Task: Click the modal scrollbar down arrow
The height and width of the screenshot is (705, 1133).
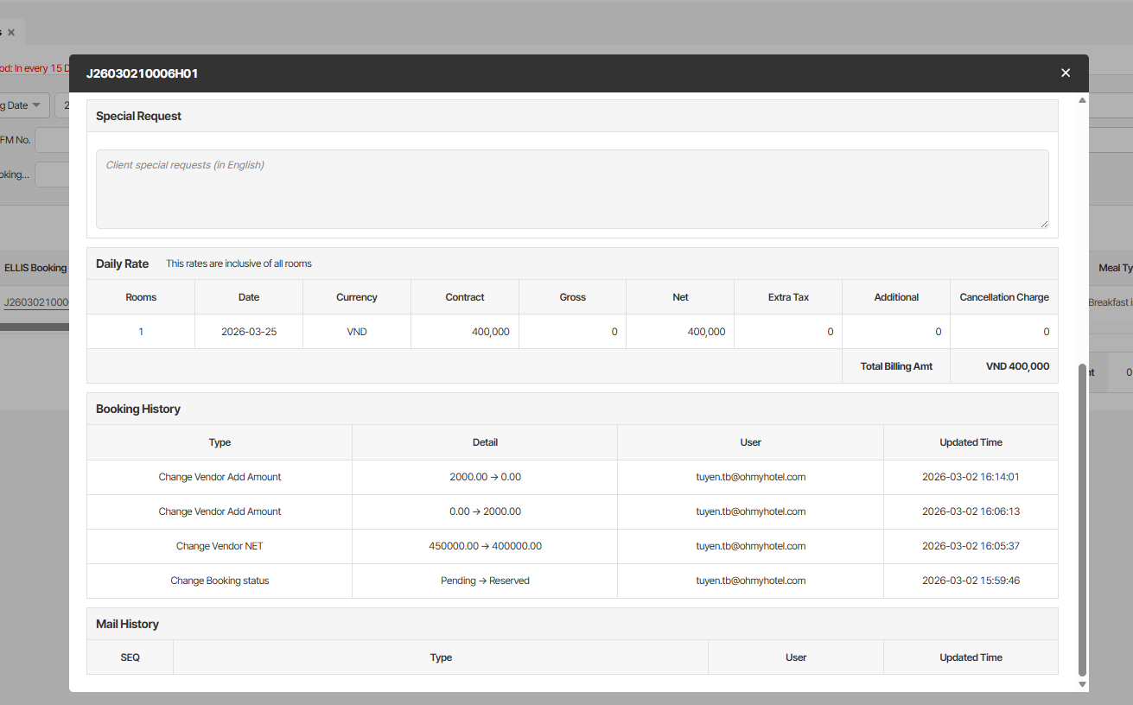Action: (1082, 684)
